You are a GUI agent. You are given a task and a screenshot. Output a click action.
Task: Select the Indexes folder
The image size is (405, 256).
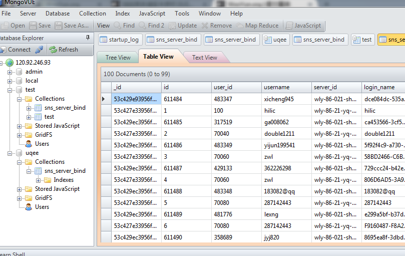point(64,180)
